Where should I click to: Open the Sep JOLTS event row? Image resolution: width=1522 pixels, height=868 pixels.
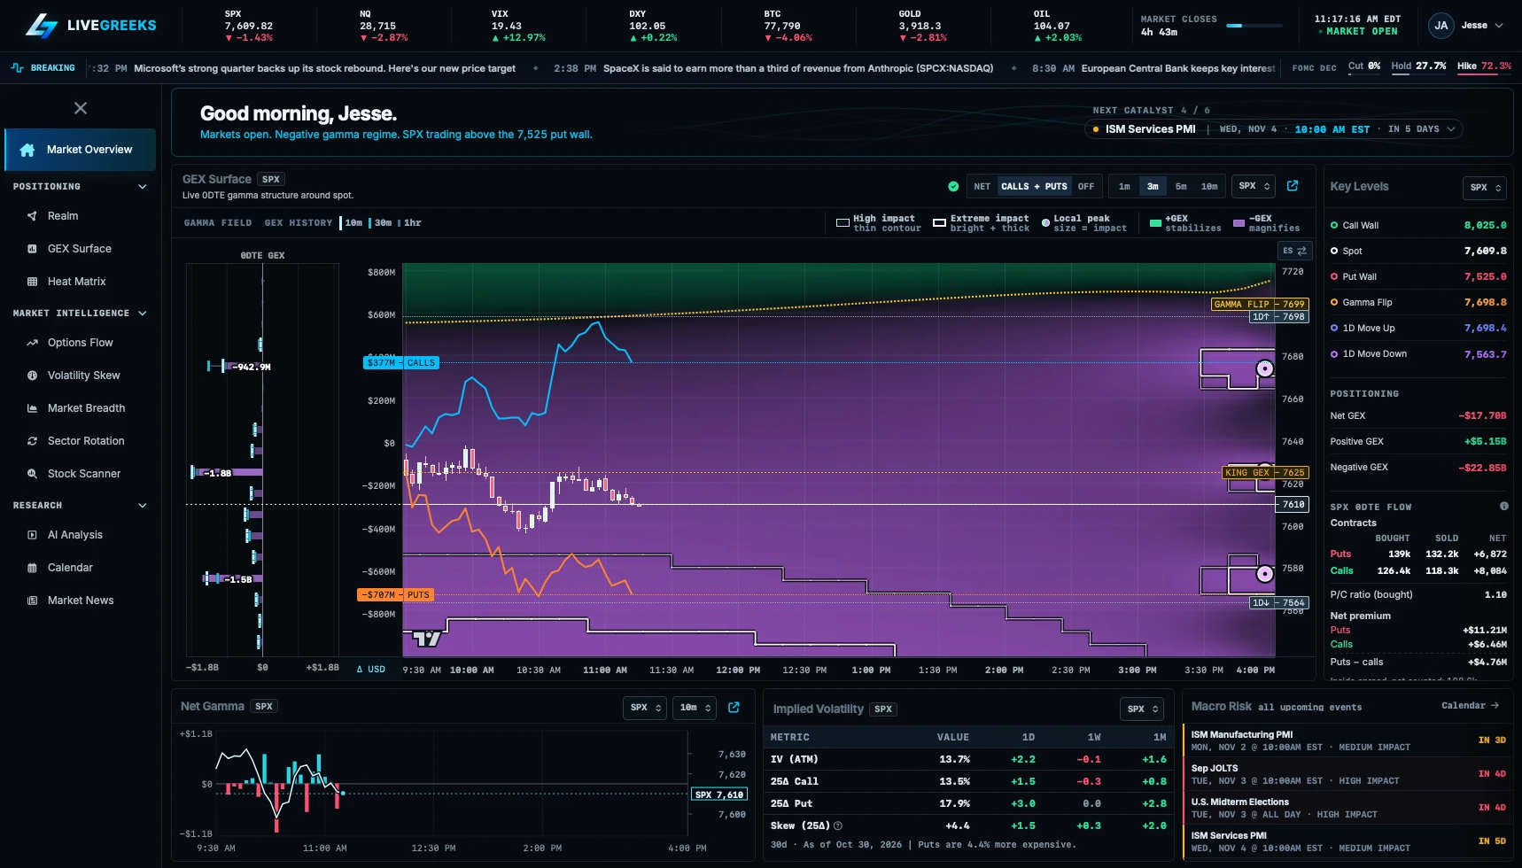pyautogui.click(x=1347, y=774)
